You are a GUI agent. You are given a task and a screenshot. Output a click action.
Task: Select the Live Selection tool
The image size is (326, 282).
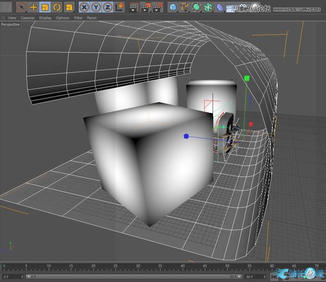click(22, 8)
